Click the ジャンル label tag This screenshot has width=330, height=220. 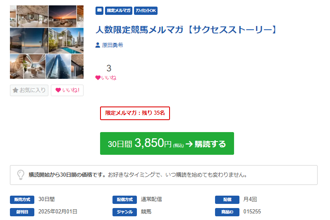click(x=124, y=212)
